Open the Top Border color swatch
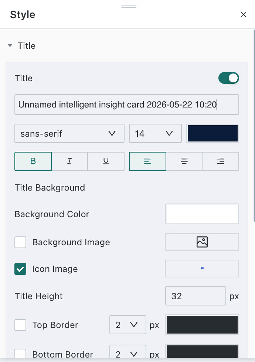This screenshot has height=362, width=255. pyautogui.click(x=202, y=325)
